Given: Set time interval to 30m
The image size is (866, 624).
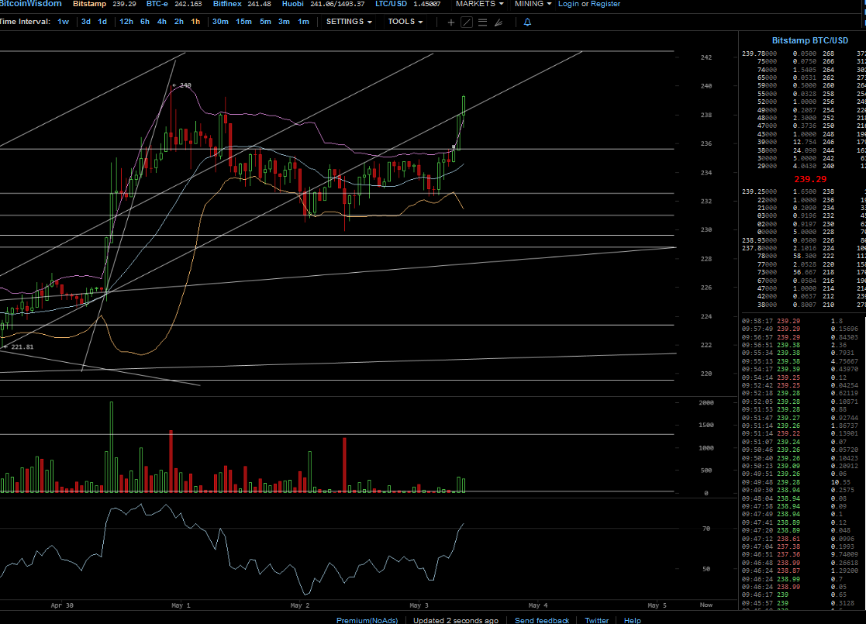Looking at the screenshot, I should pyautogui.click(x=220, y=22).
